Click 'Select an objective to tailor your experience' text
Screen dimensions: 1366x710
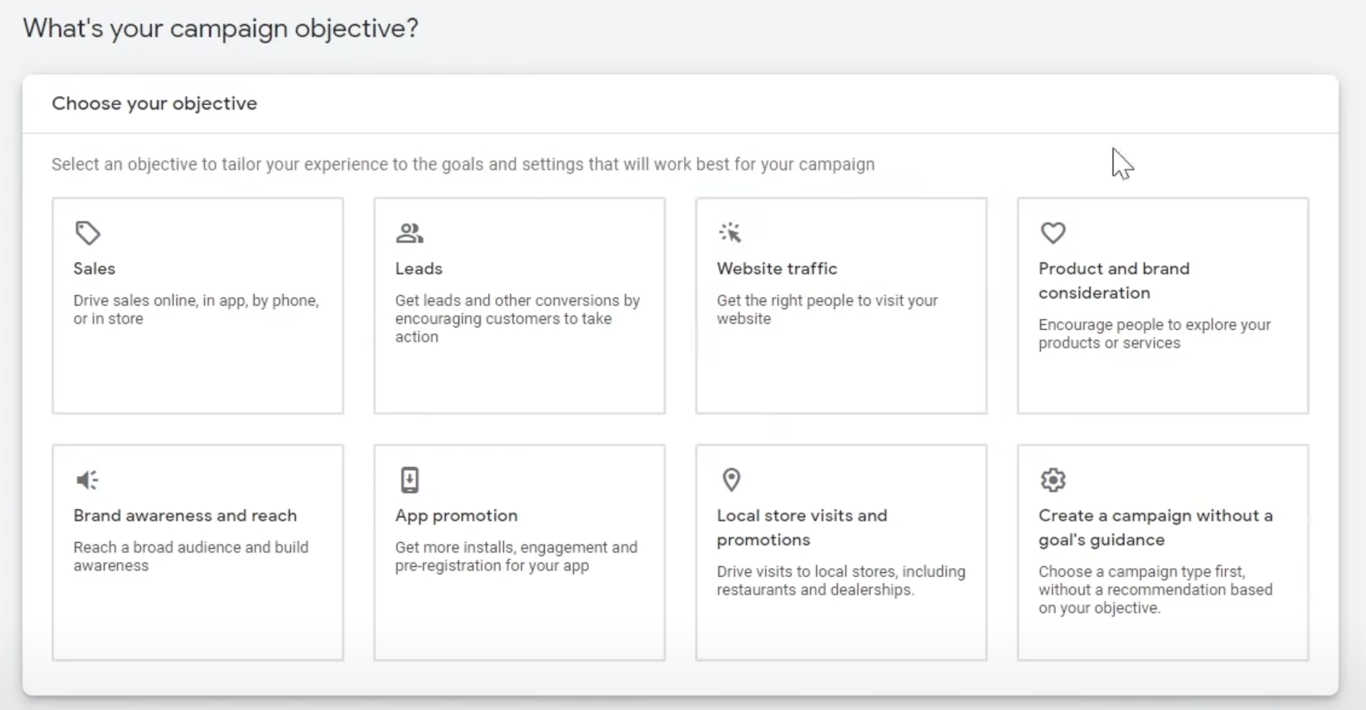coord(463,165)
